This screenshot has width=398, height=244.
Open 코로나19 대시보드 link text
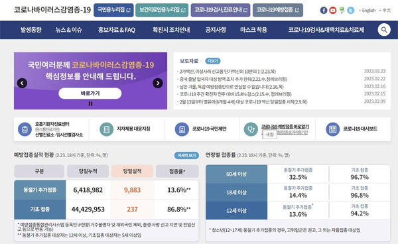[360, 129]
